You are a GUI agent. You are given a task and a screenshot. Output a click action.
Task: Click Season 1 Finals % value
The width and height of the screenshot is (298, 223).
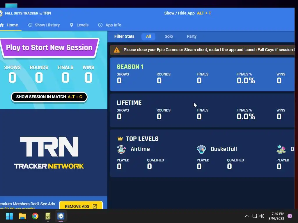click(x=246, y=81)
